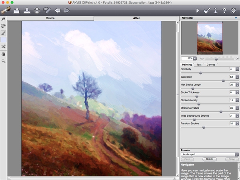Image resolution: width=240 pixels, height=180 pixels.
Task: Click the Stroke Curvature slider handle
Action: tap(221, 112)
